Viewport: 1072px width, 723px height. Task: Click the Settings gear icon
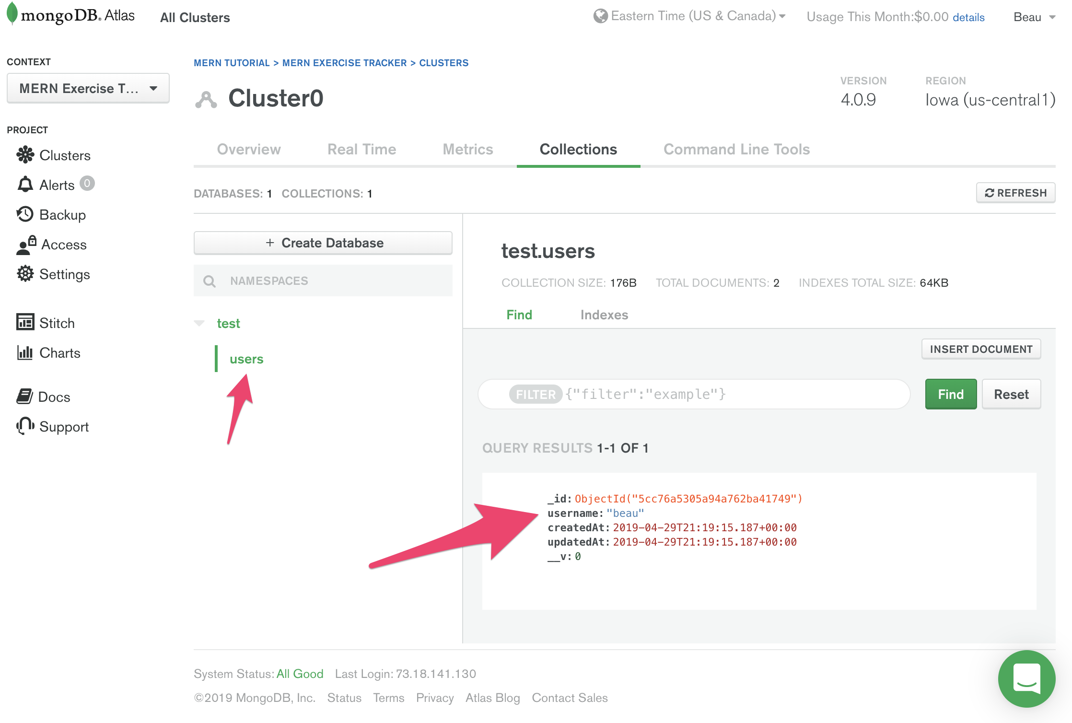25,274
